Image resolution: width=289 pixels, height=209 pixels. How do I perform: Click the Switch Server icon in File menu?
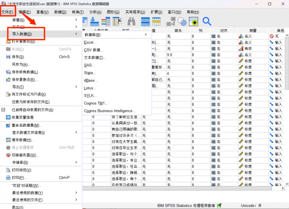[x=8, y=155]
